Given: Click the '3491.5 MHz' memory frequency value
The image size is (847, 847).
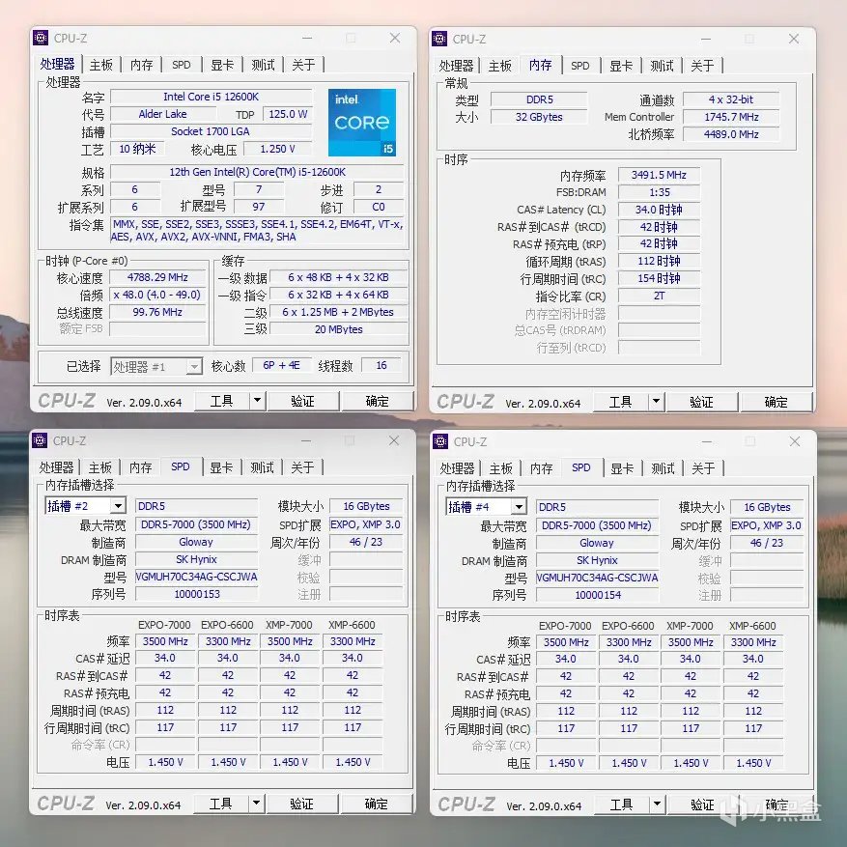Looking at the screenshot, I should pos(659,175).
